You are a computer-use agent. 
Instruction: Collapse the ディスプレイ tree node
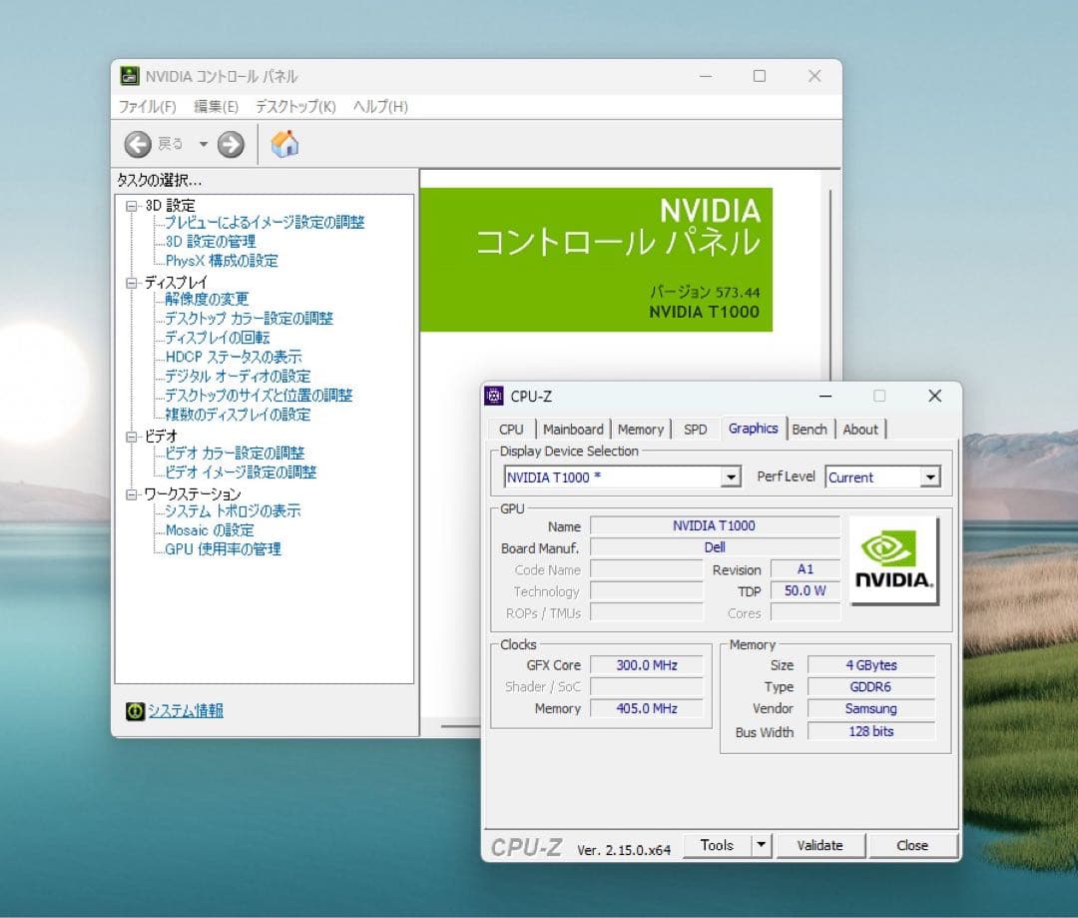[x=132, y=283]
